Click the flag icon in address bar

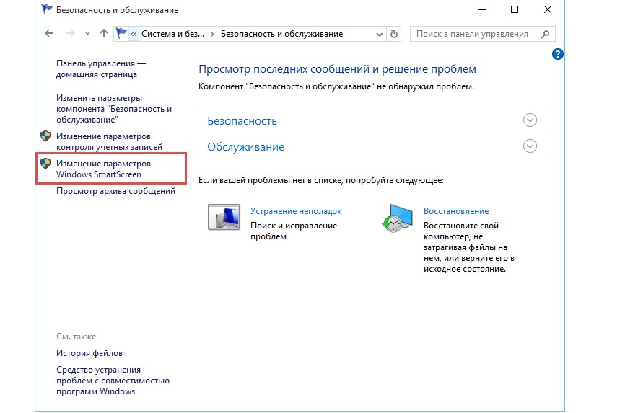tap(122, 34)
